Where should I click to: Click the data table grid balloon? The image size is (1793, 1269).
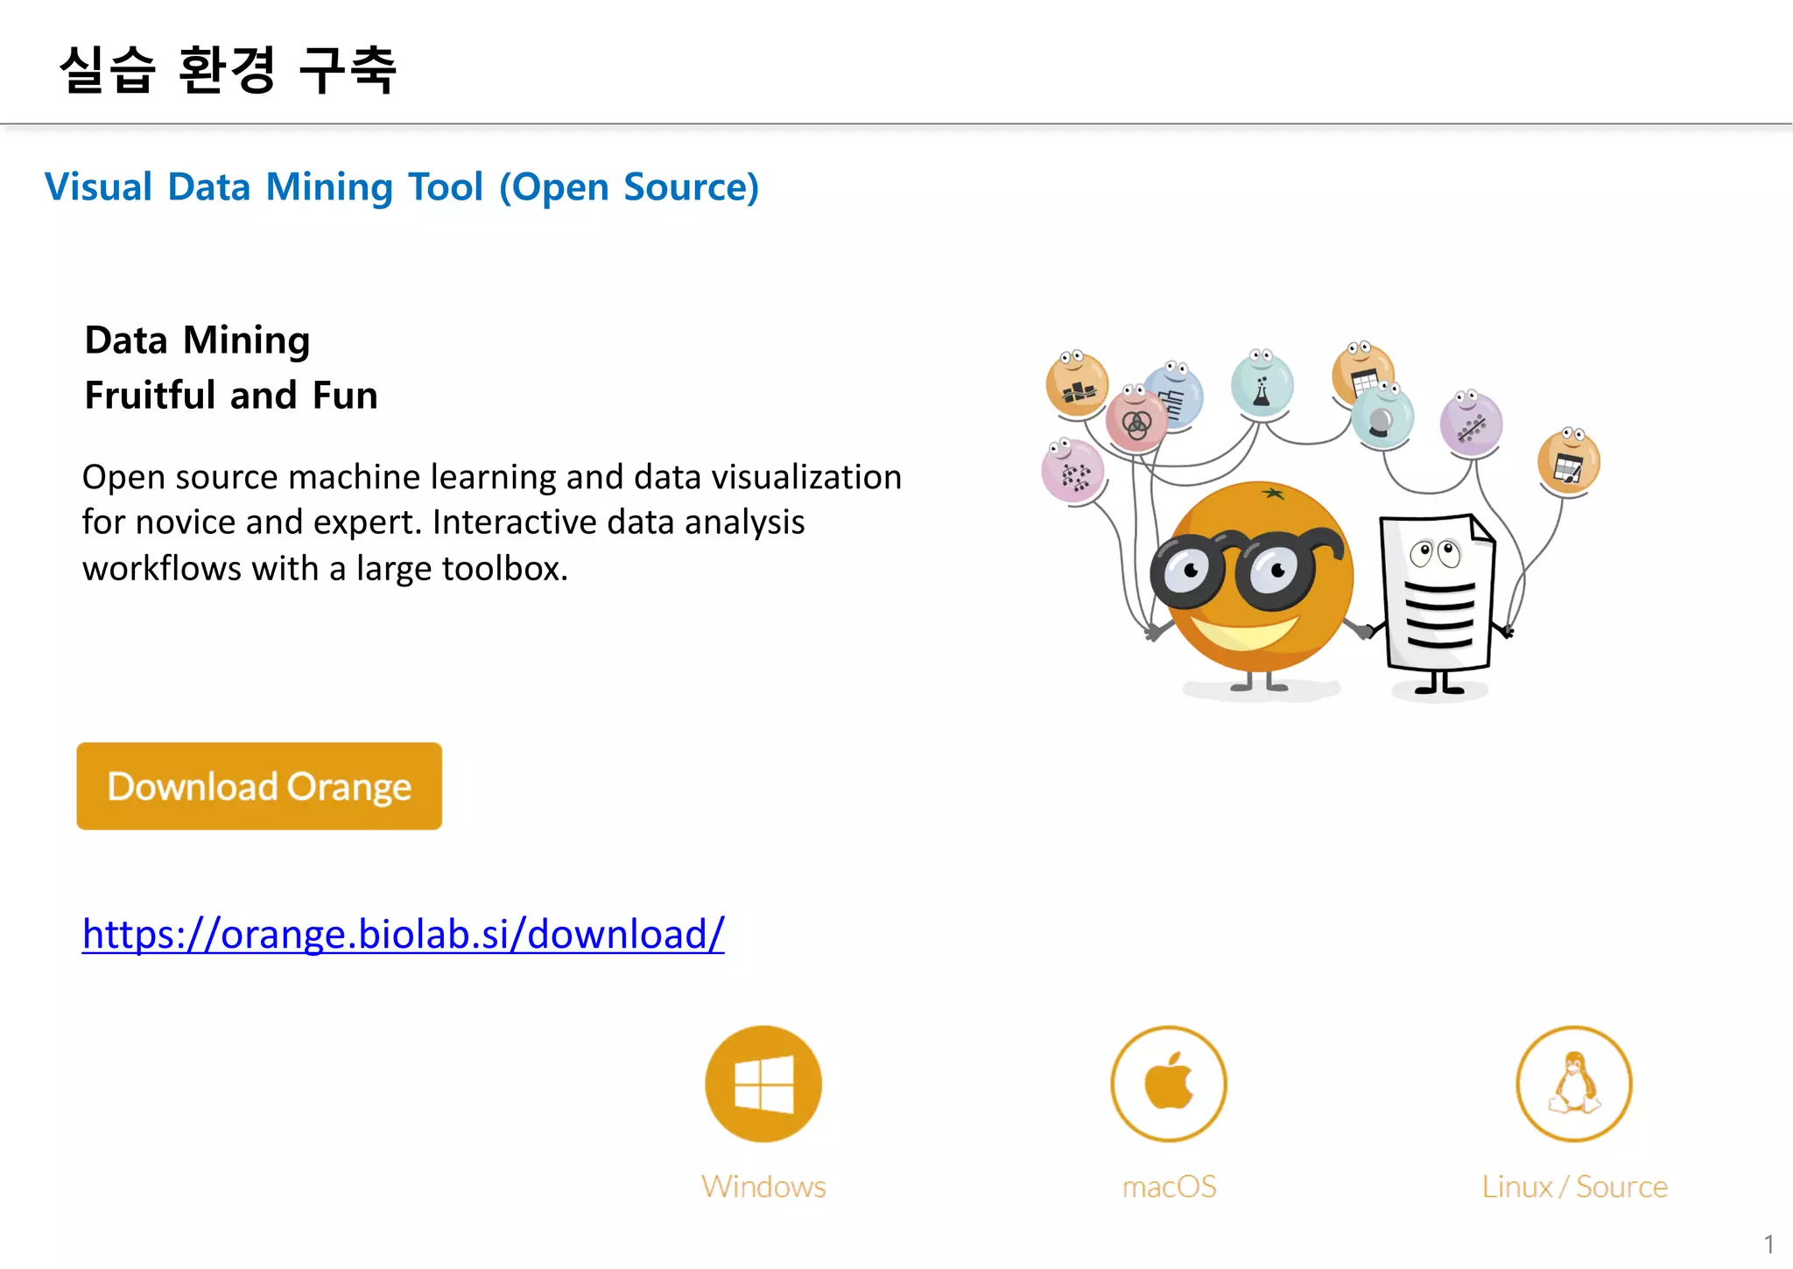[x=1360, y=372]
